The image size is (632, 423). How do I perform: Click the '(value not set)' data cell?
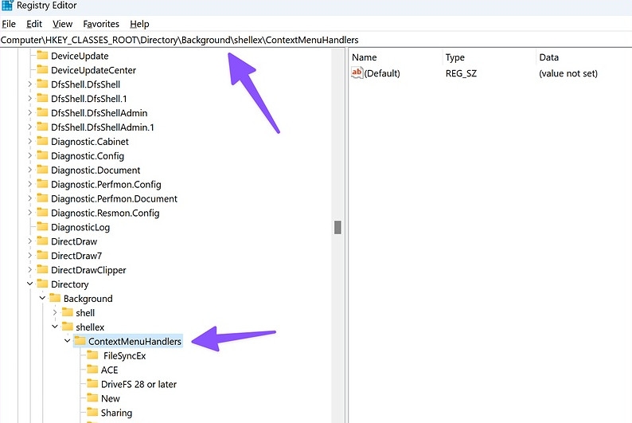(x=568, y=73)
